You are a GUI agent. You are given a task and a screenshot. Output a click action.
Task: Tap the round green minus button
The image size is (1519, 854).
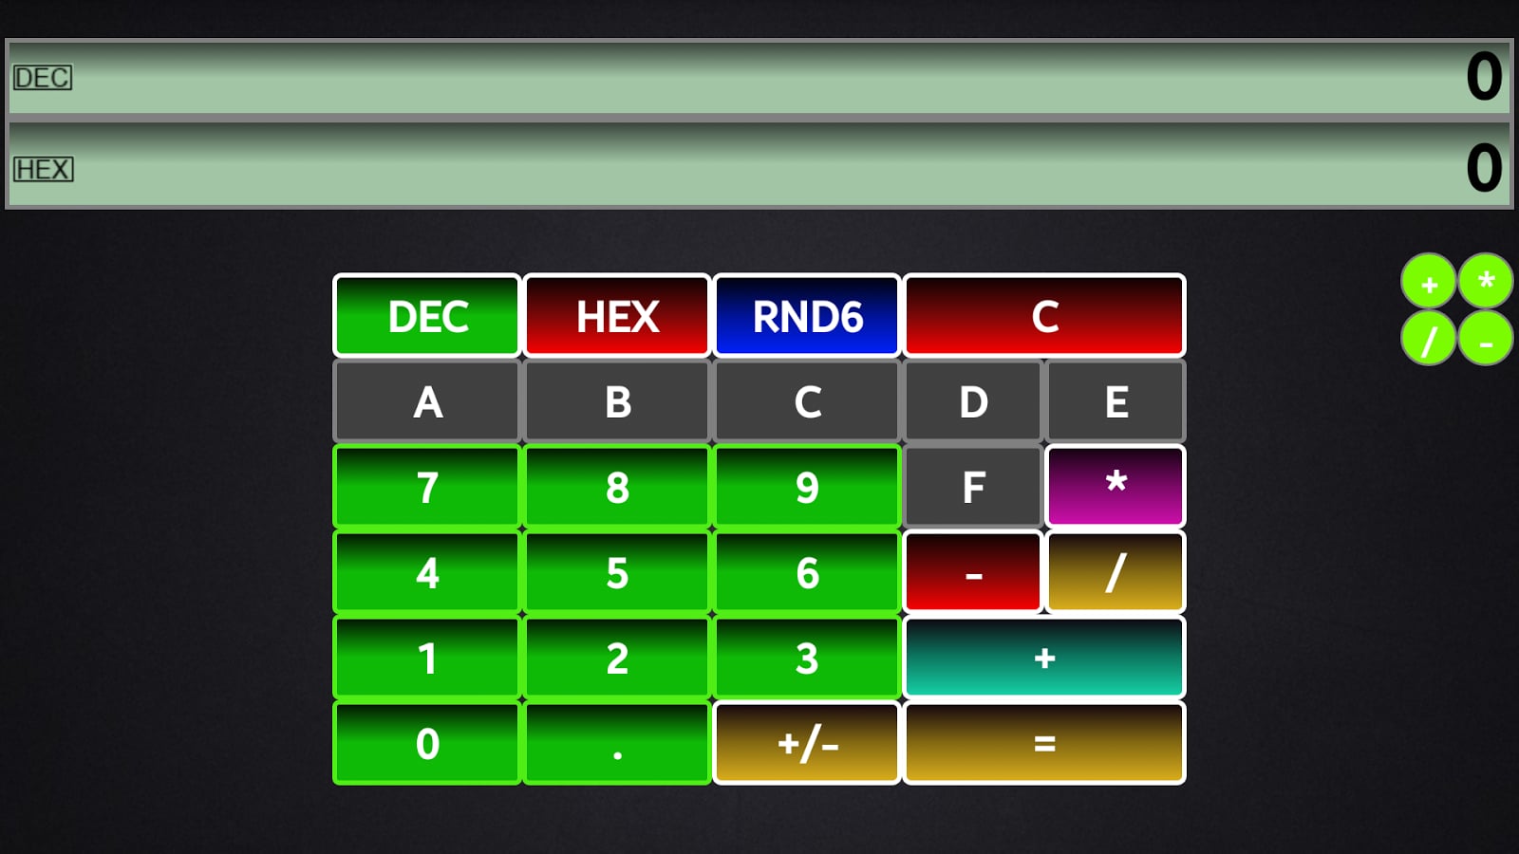[x=1486, y=339]
